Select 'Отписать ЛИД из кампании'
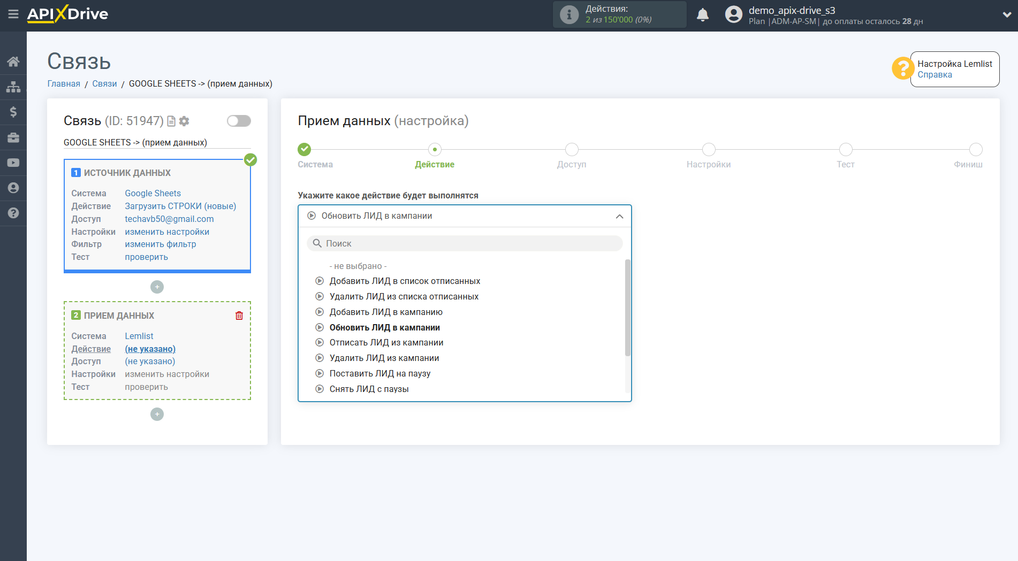This screenshot has width=1018, height=561. (386, 343)
